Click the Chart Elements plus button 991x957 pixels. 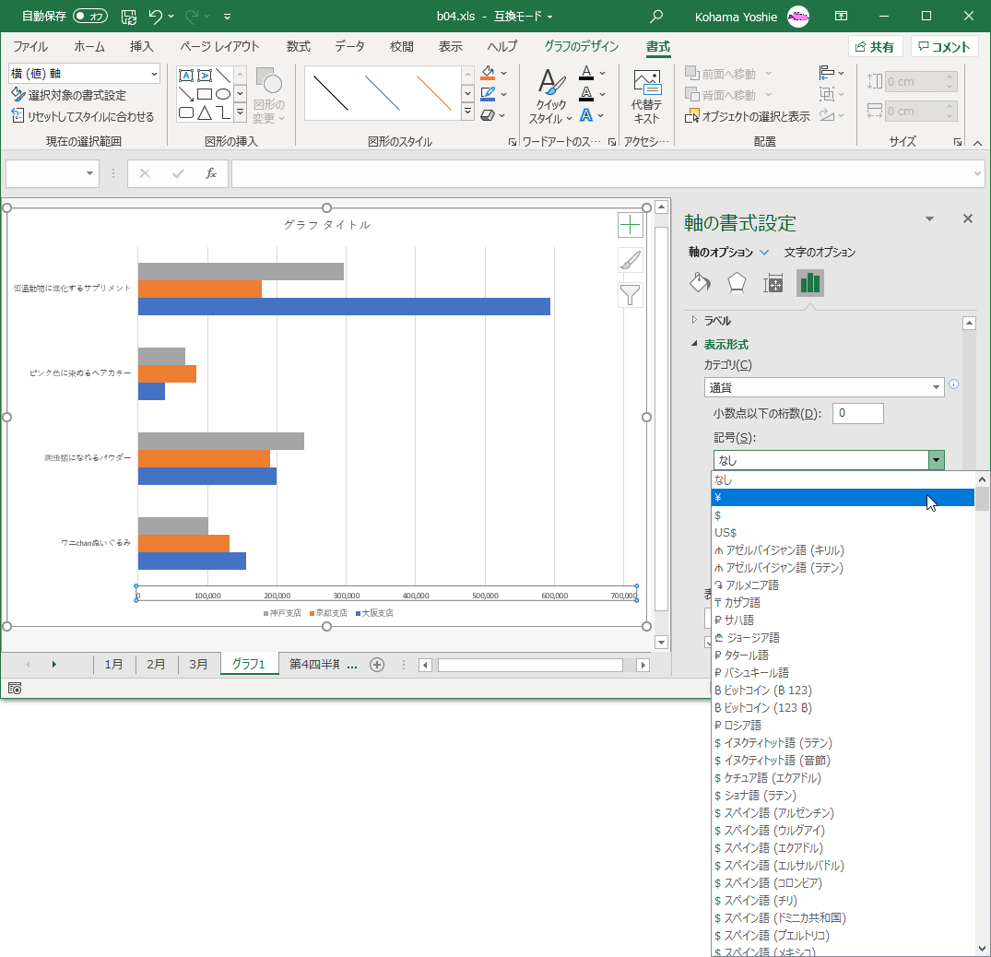(x=630, y=225)
